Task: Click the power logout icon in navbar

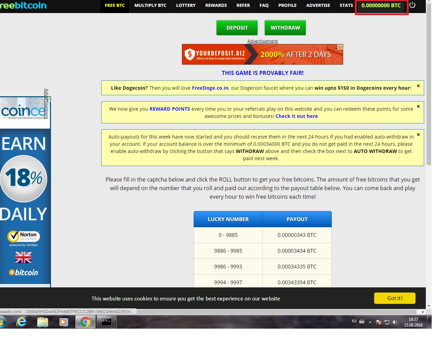Action: (412, 5)
